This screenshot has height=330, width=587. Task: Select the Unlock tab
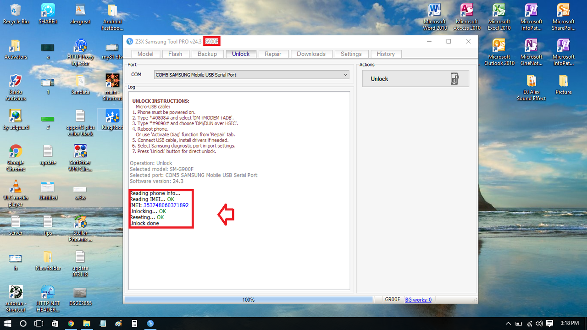[241, 54]
